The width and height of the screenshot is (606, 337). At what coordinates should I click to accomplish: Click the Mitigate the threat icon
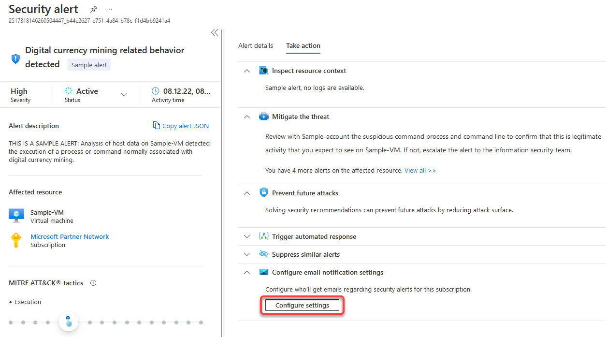[263, 116]
